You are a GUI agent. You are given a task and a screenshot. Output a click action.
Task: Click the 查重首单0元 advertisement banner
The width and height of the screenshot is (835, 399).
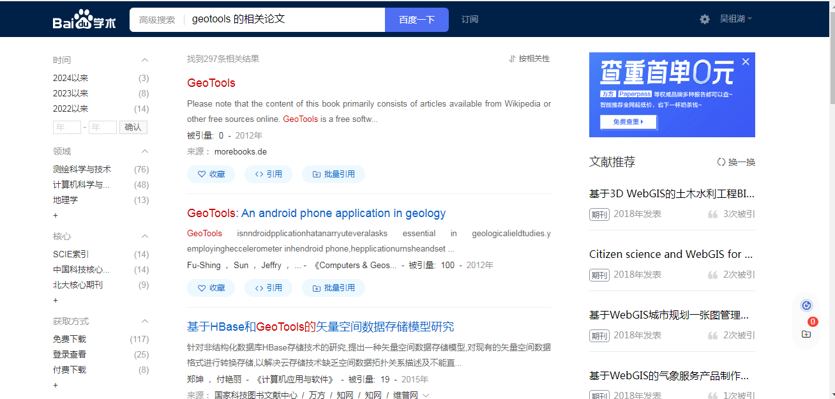pos(672,94)
